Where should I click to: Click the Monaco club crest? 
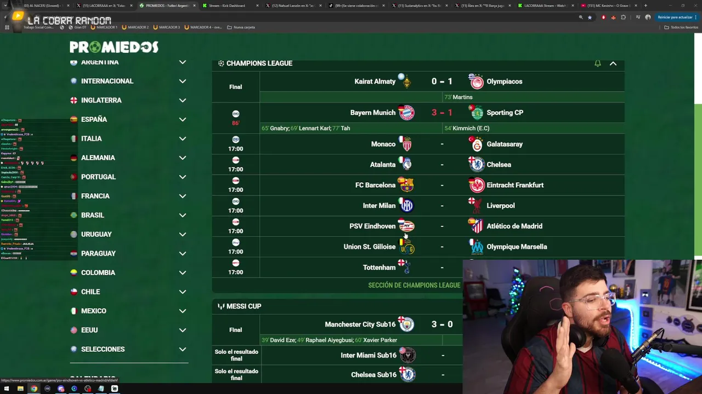pyautogui.click(x=406, y=144)
